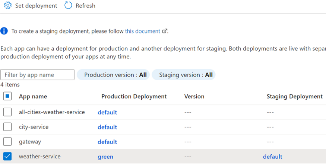326x164 pixels.
Task: Click the Refresh circular arrow icon
Action: pyautogui.click(x=68, y=6)
